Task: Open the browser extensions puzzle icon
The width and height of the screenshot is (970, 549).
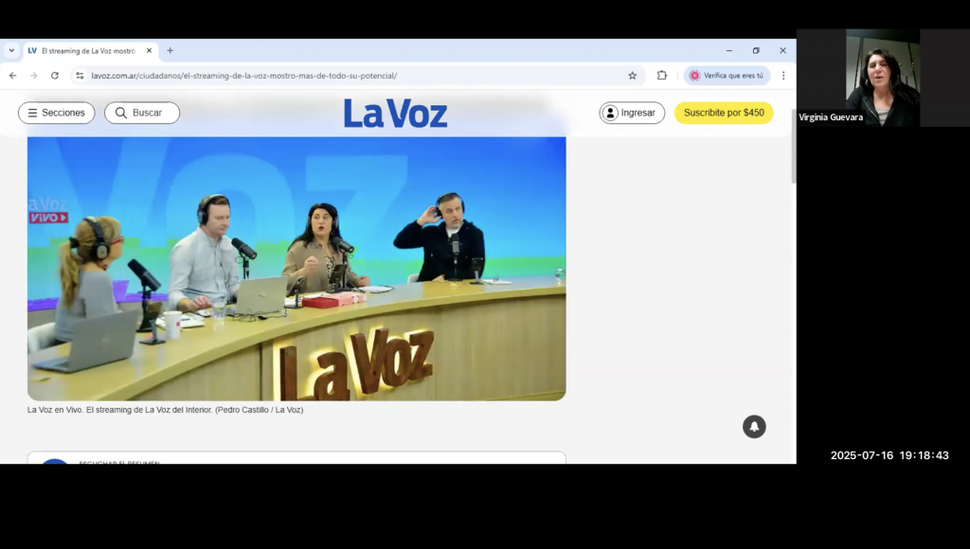Action: [x=662, y=76]
